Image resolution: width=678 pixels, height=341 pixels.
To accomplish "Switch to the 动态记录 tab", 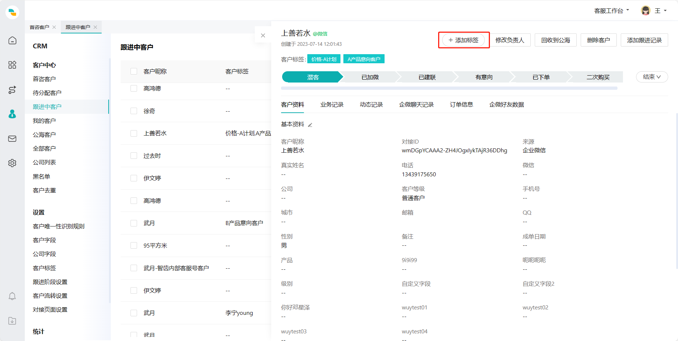I will tap(371, 105).
